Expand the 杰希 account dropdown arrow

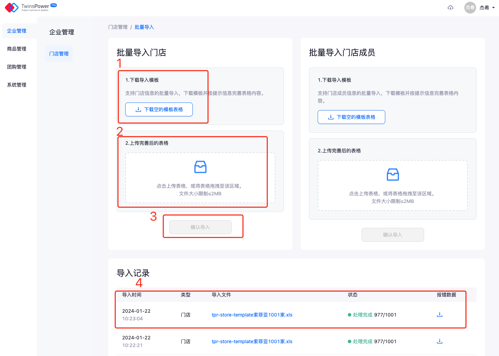click(493, 8)
